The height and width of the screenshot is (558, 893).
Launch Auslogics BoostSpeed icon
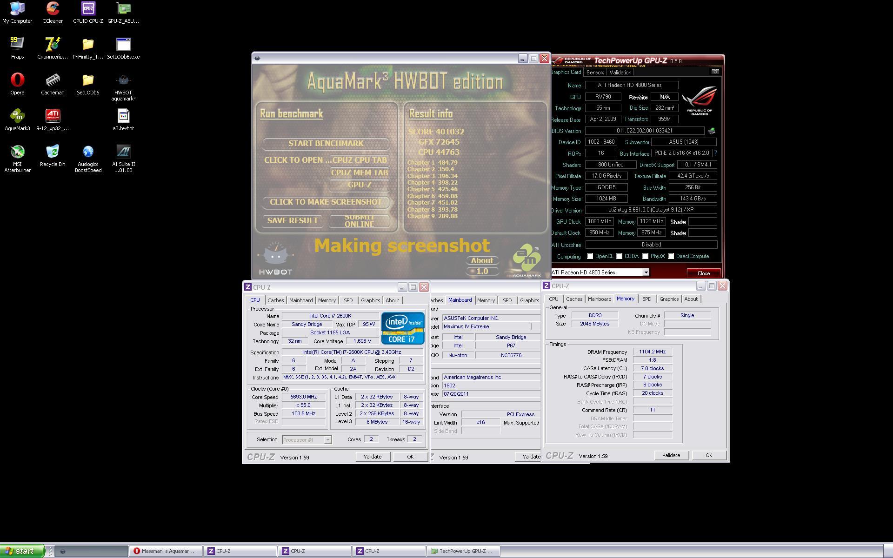click(x=88, y=159)
